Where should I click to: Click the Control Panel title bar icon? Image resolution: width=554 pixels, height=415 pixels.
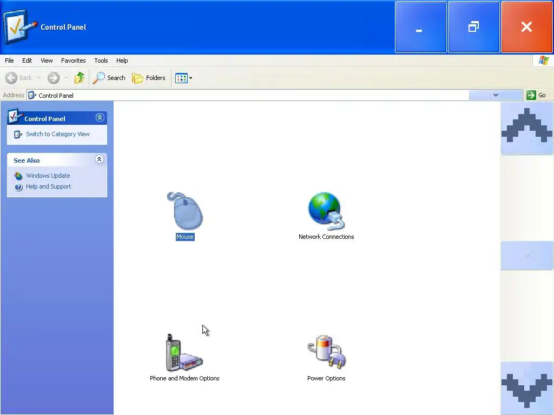pyautogui.click(x=19, y=26)
